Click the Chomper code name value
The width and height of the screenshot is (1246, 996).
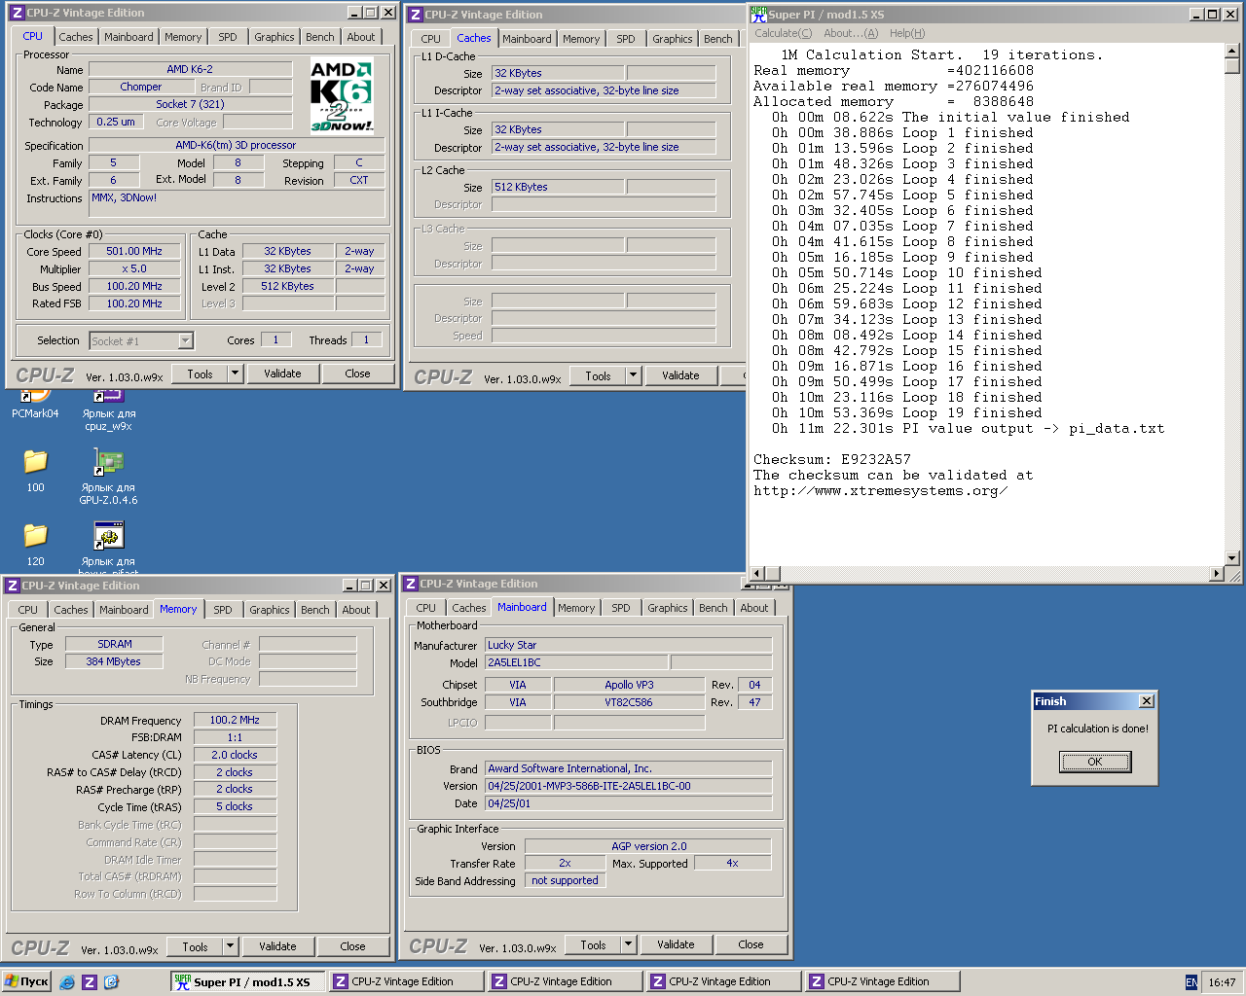coord(141,87)
